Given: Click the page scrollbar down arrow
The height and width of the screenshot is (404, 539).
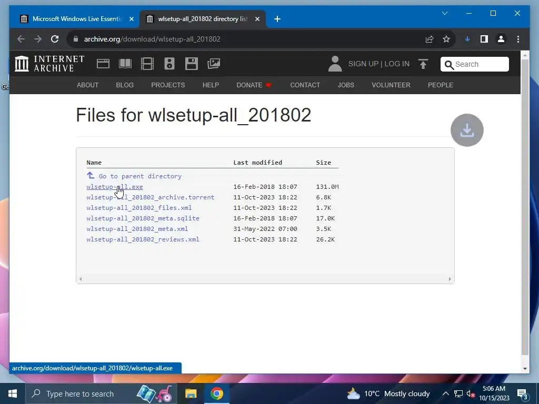Looking at the screenshot, I should [525, 369].
